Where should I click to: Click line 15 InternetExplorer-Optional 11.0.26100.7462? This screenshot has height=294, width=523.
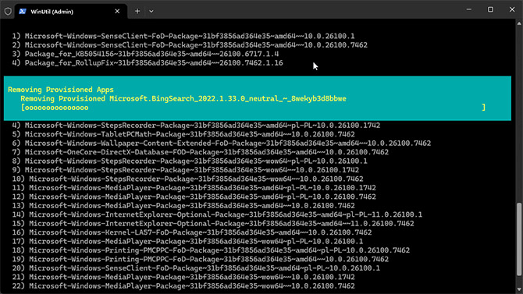(213, 224)
